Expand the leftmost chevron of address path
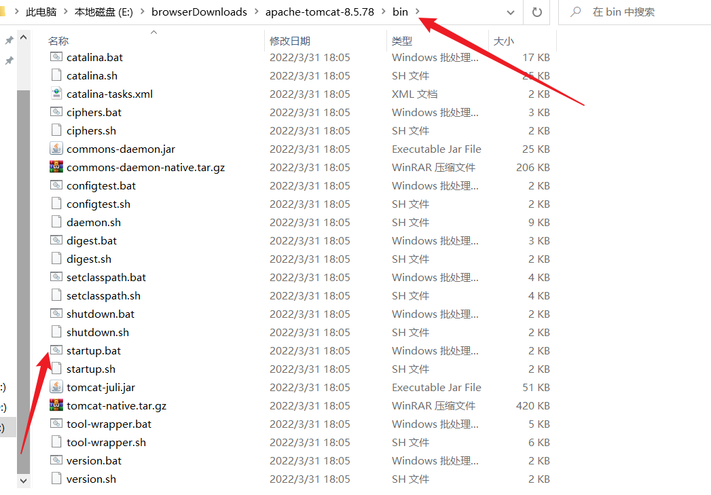 pyautogui.click(x=17, y=12)
